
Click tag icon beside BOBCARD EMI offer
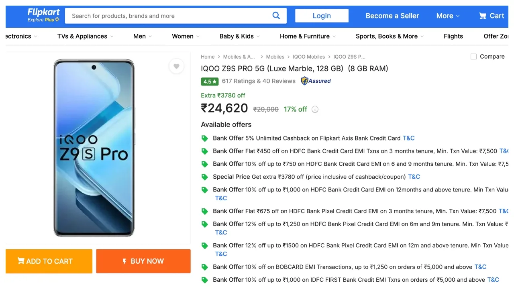click(x=205, y=267)
